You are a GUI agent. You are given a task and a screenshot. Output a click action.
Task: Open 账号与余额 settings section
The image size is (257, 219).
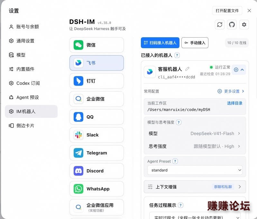pyautogui.click(x=31, y=27)
